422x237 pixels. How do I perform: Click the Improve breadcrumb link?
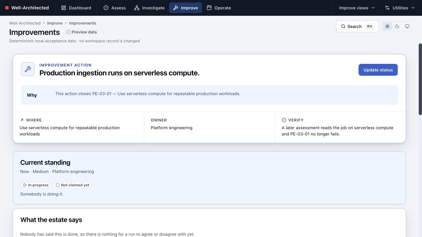point(55,23)
